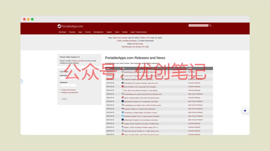Click the NovelDesign.com news row icon
The height and width of the screenshot is (151, 270).
(123, 72)
